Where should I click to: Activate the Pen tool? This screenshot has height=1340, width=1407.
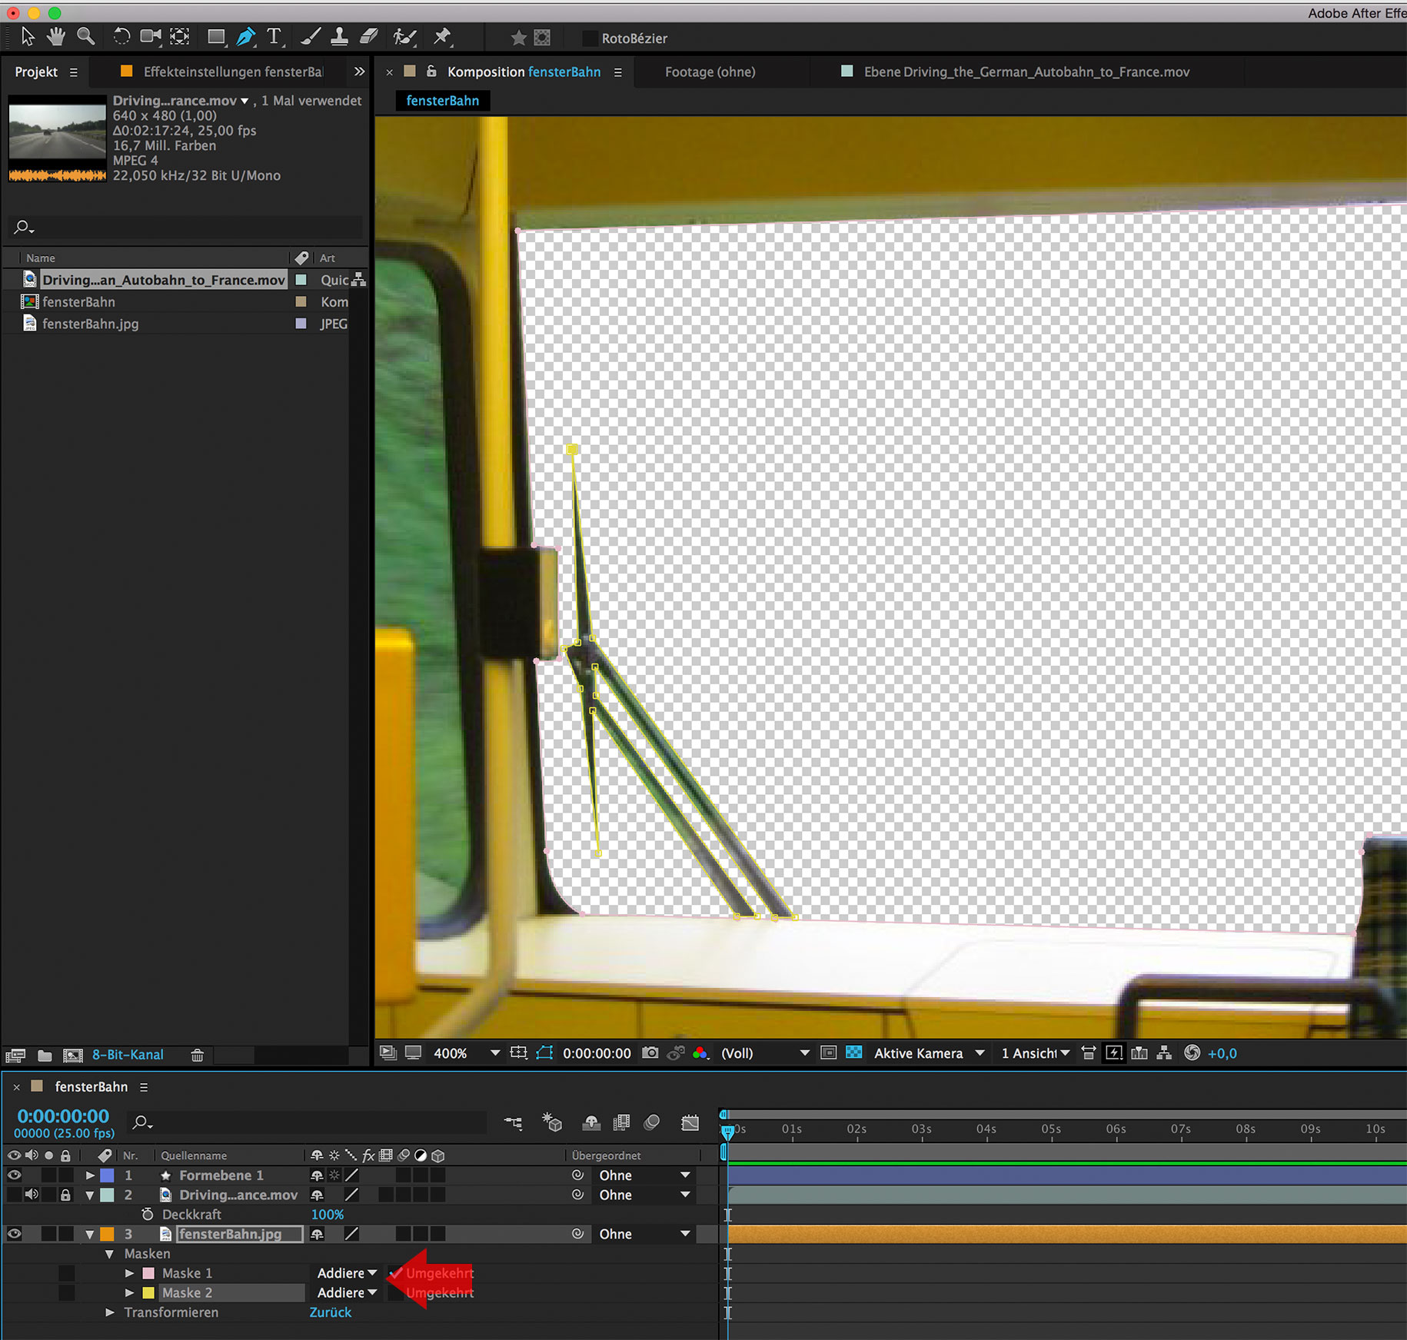pos(245,36)
